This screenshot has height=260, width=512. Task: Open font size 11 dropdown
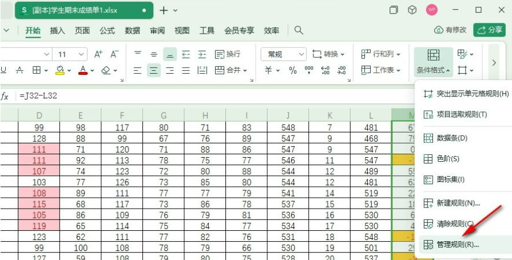tap(80, 54)
